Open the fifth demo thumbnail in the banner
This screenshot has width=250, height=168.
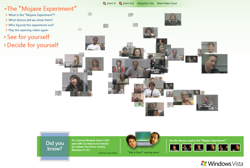coord(223,148)
